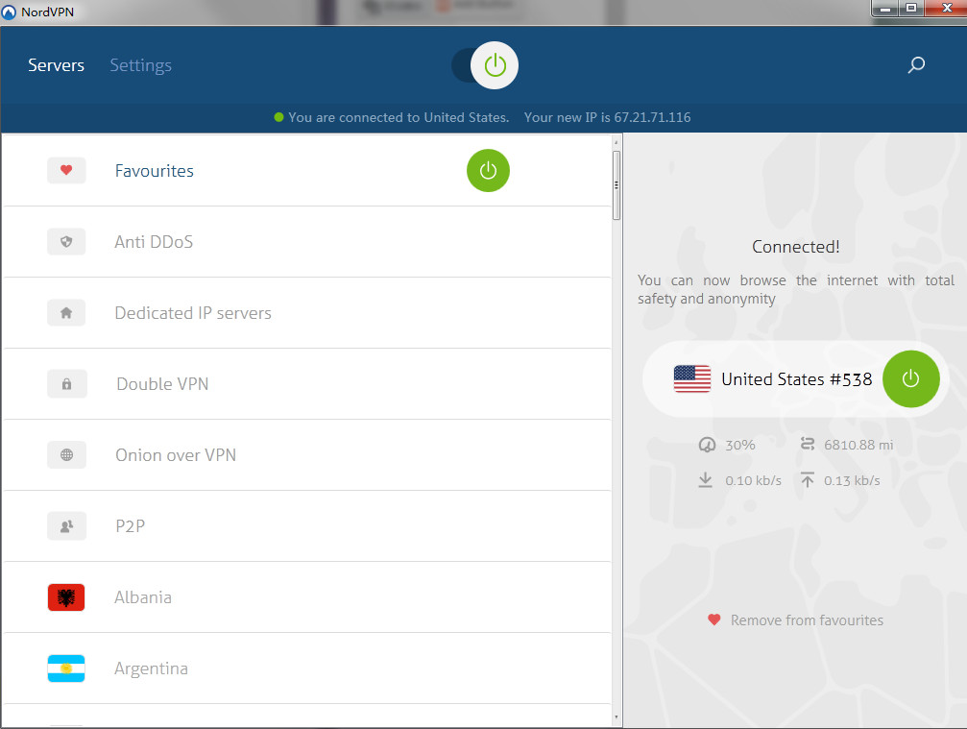The image size is (967, 729).
Task: Click the P2P users icon
Action: pos(66,526)
